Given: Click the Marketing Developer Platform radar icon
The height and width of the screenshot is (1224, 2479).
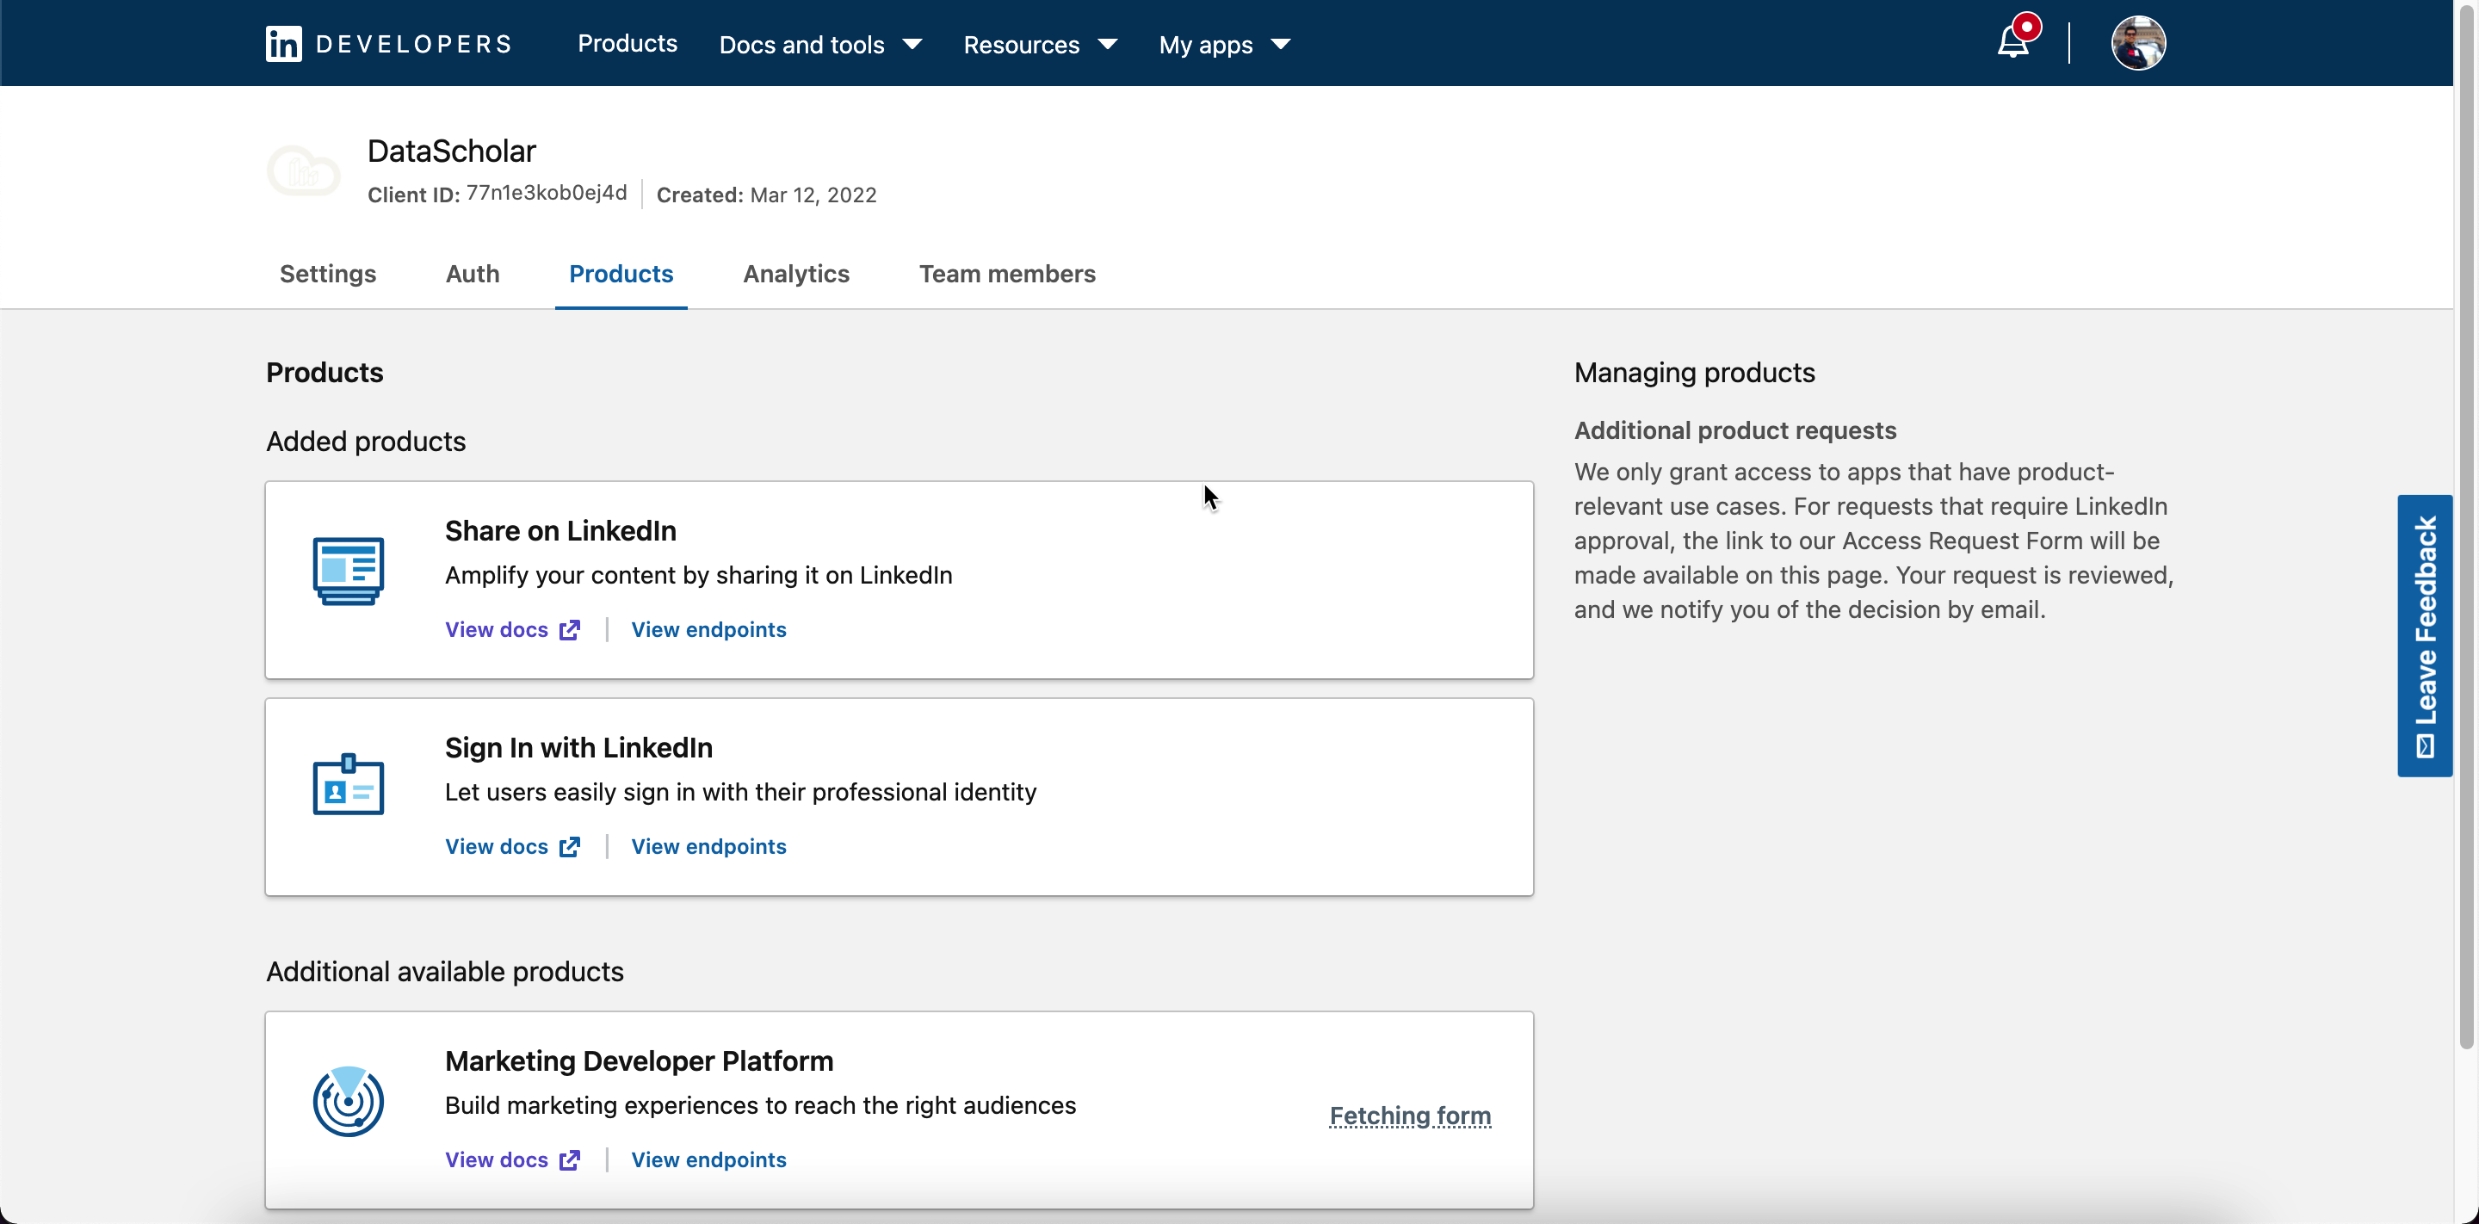Looking at the screenshot, I should 349,1101.
